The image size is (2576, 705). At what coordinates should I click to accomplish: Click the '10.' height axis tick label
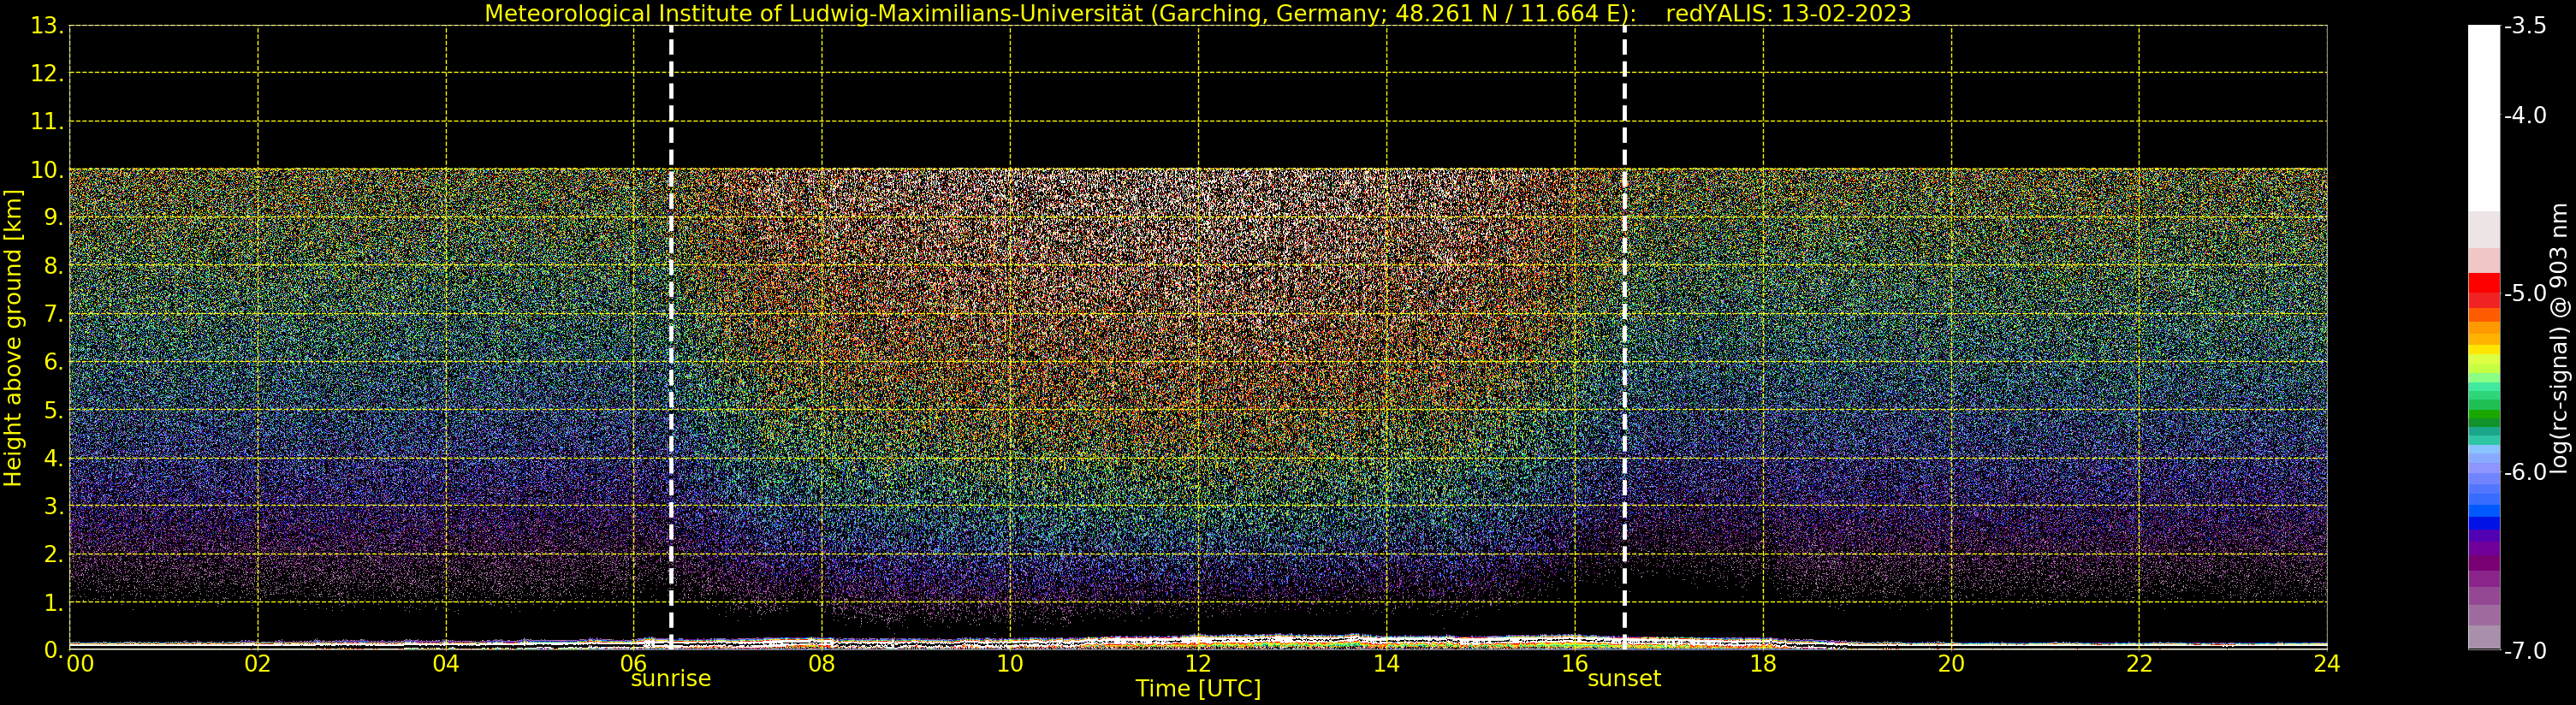[47, 170]
